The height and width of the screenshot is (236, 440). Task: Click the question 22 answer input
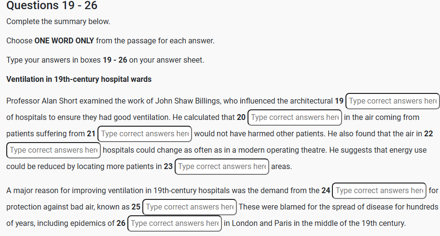(54, 150)
